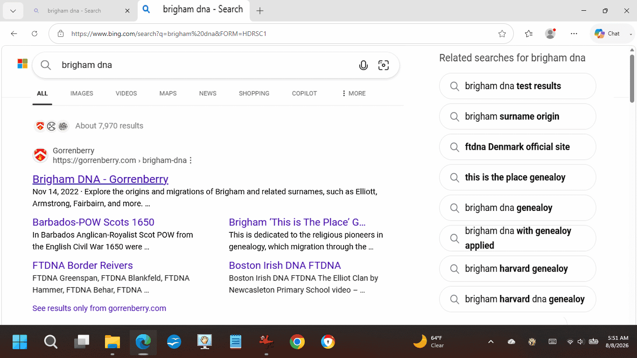Show hidden system tray icons
The width and height of the screenshot is (637, 358).
pos(491,342)
